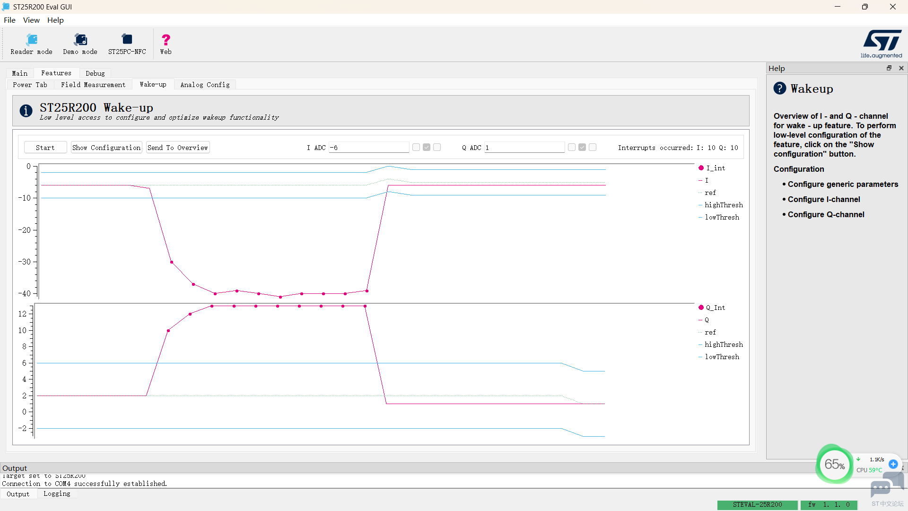Click the Q legend entry
Screen dimensions: 908x511
[x=704, y=320]
